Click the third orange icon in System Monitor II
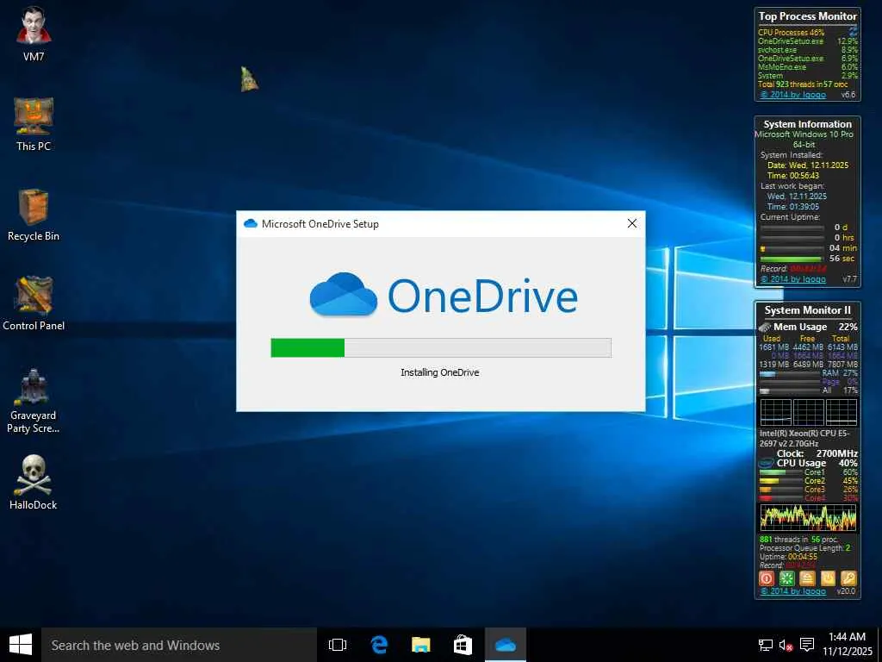Screen dimensions: 882x662 point(807,578)
